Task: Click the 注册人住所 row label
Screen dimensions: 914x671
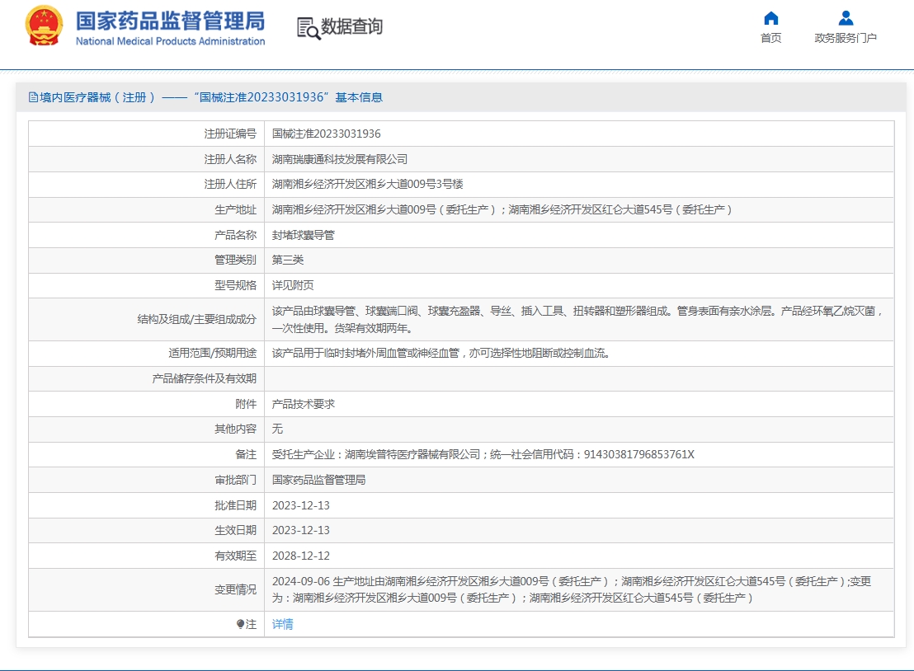Action: tap(230, 184)
